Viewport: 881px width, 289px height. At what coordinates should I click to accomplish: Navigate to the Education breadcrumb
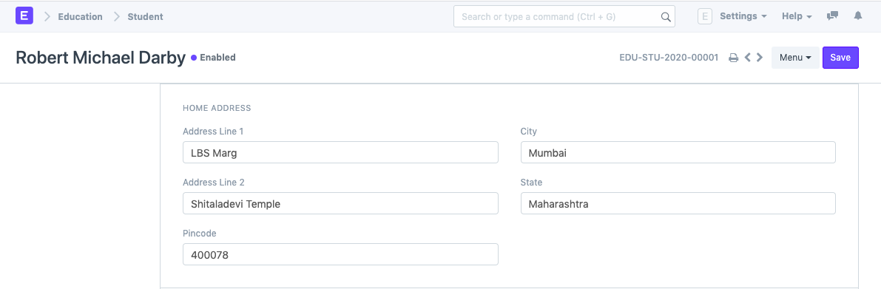[81, 16]
